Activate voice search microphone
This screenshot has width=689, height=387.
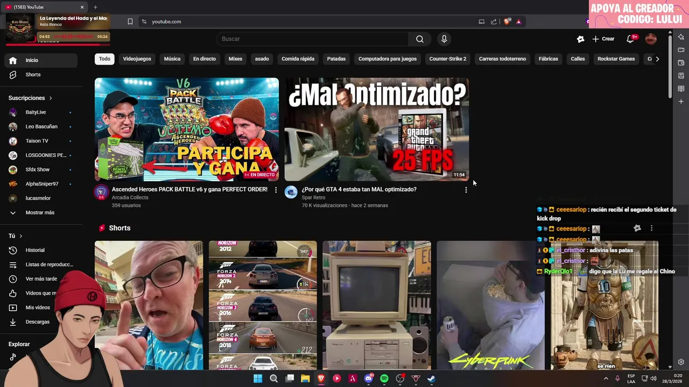tap(444, 39)
